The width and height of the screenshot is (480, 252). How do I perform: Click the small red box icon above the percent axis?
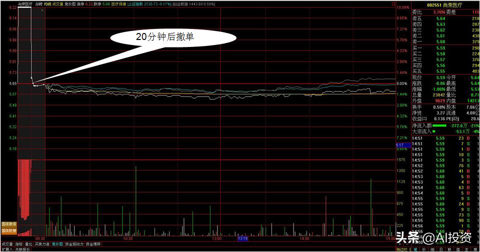click(x=393, y=4)
